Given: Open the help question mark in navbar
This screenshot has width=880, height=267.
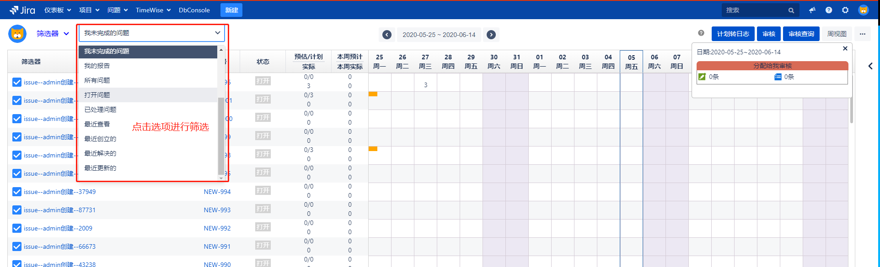Looking at the screenshot, I should pyautogui.click(x=829, y=10).
